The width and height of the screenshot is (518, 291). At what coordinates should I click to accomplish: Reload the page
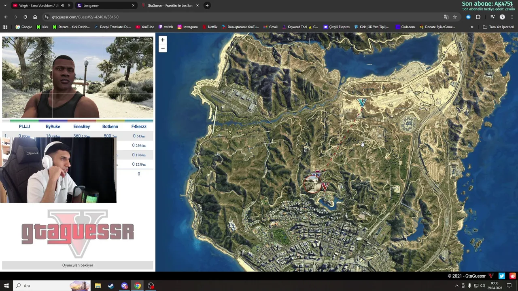(x=25, y=17)
